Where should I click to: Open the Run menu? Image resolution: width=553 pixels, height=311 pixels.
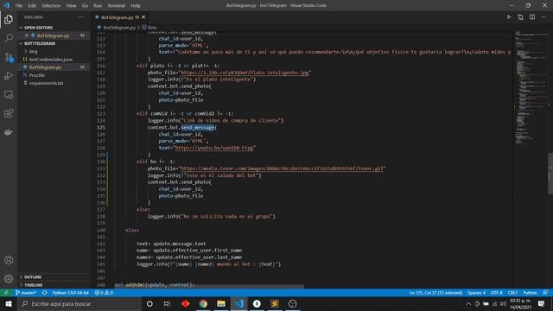click(x=98, y=6)
